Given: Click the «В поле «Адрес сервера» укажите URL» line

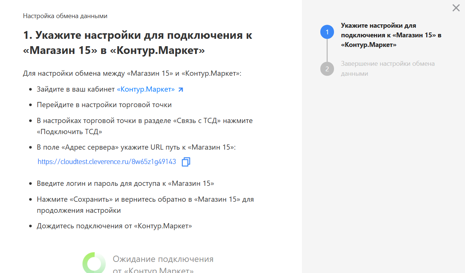Looking at the screenshot, I should click(x=136, y=147).
